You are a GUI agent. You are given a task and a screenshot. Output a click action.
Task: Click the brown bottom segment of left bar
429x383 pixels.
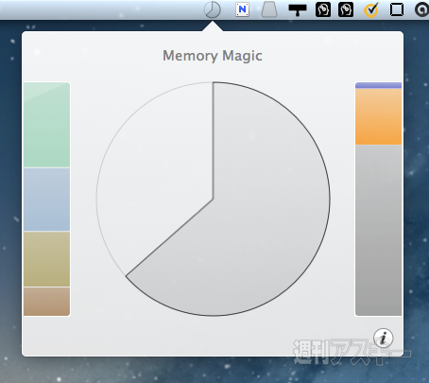click(46, 302)
